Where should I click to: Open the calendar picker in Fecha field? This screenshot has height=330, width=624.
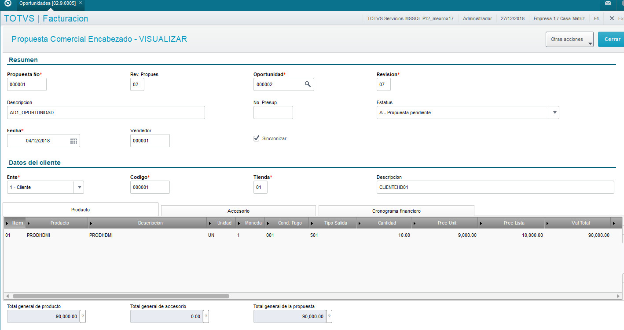pos(73,141)
